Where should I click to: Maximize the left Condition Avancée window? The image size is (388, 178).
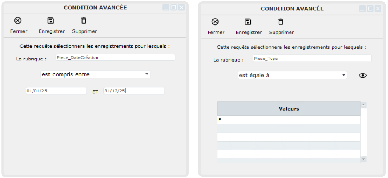174,7
